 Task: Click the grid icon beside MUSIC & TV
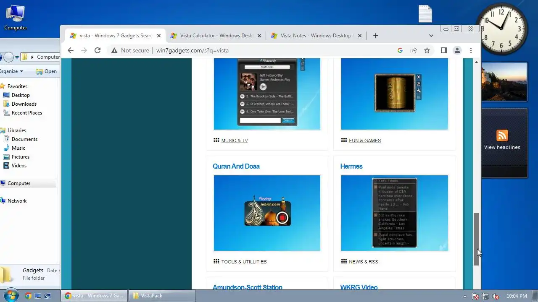pos(216,140)
